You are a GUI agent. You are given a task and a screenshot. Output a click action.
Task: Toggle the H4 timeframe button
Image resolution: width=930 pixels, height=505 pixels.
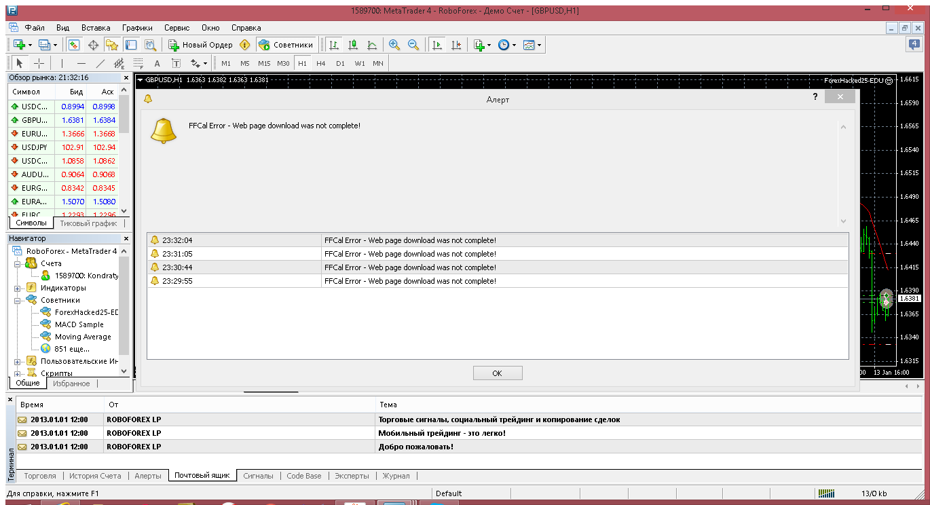(321, 63)
